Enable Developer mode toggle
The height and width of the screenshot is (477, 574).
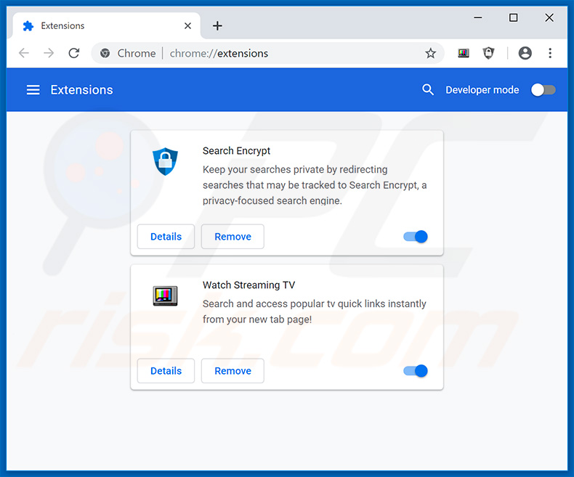(x=543, y=90)
